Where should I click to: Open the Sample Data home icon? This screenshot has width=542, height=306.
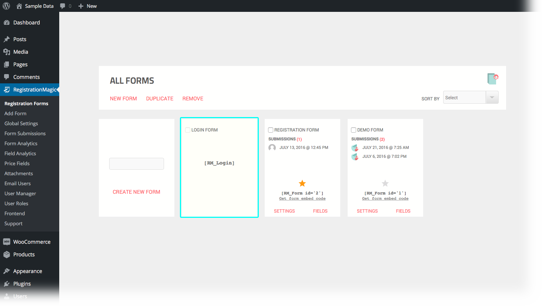click(19, 6)
